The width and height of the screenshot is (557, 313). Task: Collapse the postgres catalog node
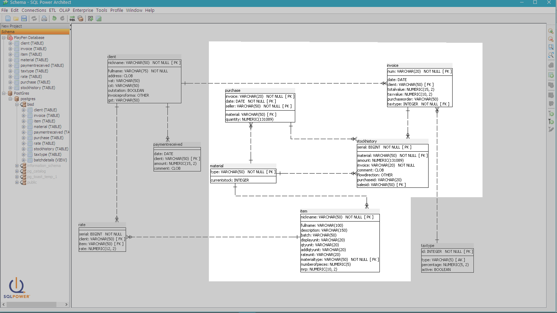(10, 99)
